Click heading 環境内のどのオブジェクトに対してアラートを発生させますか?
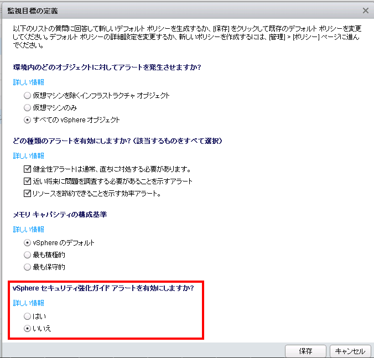Viewport: 374px width, 358px height. [107, 68]
